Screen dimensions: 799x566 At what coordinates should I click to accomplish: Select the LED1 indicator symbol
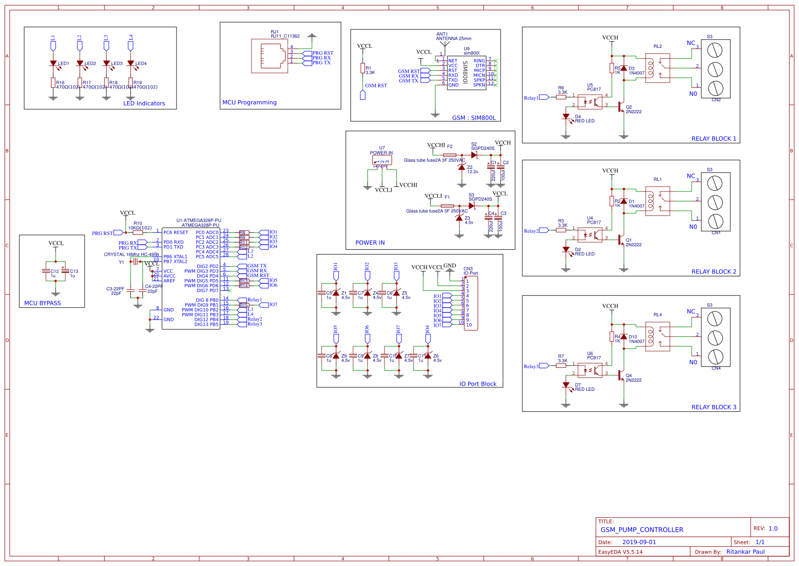[x=53, y=63]
